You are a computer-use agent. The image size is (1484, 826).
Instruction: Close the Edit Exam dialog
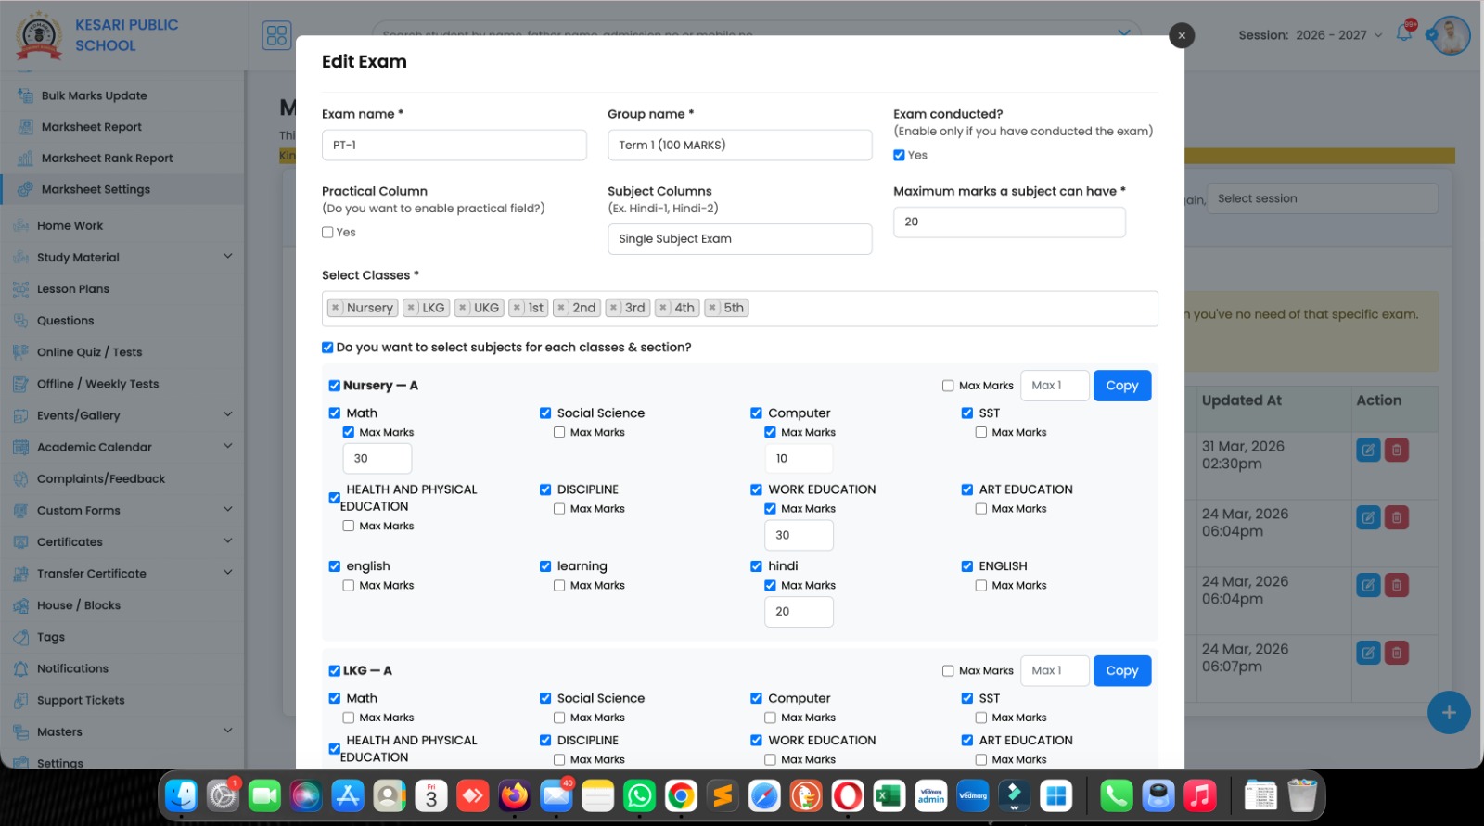coord(1181,35)
